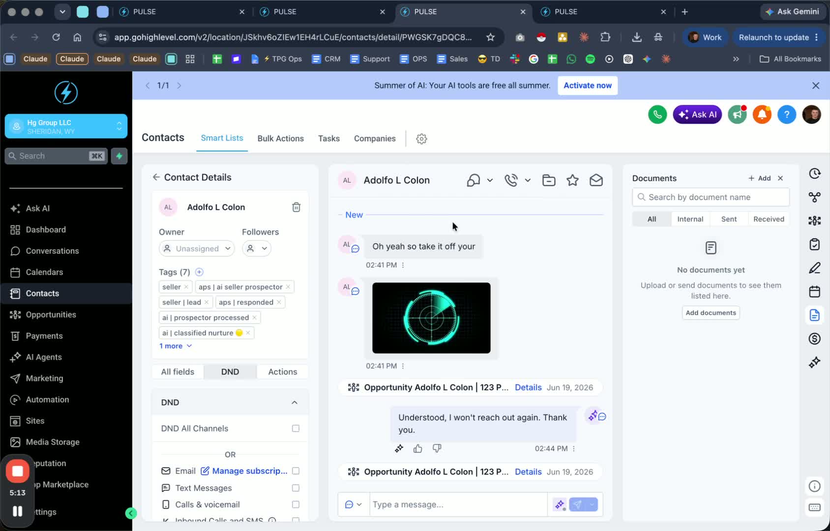Click the Type a message field
The width and height of the screenshot is (830, 531).
tap(458, 504)
